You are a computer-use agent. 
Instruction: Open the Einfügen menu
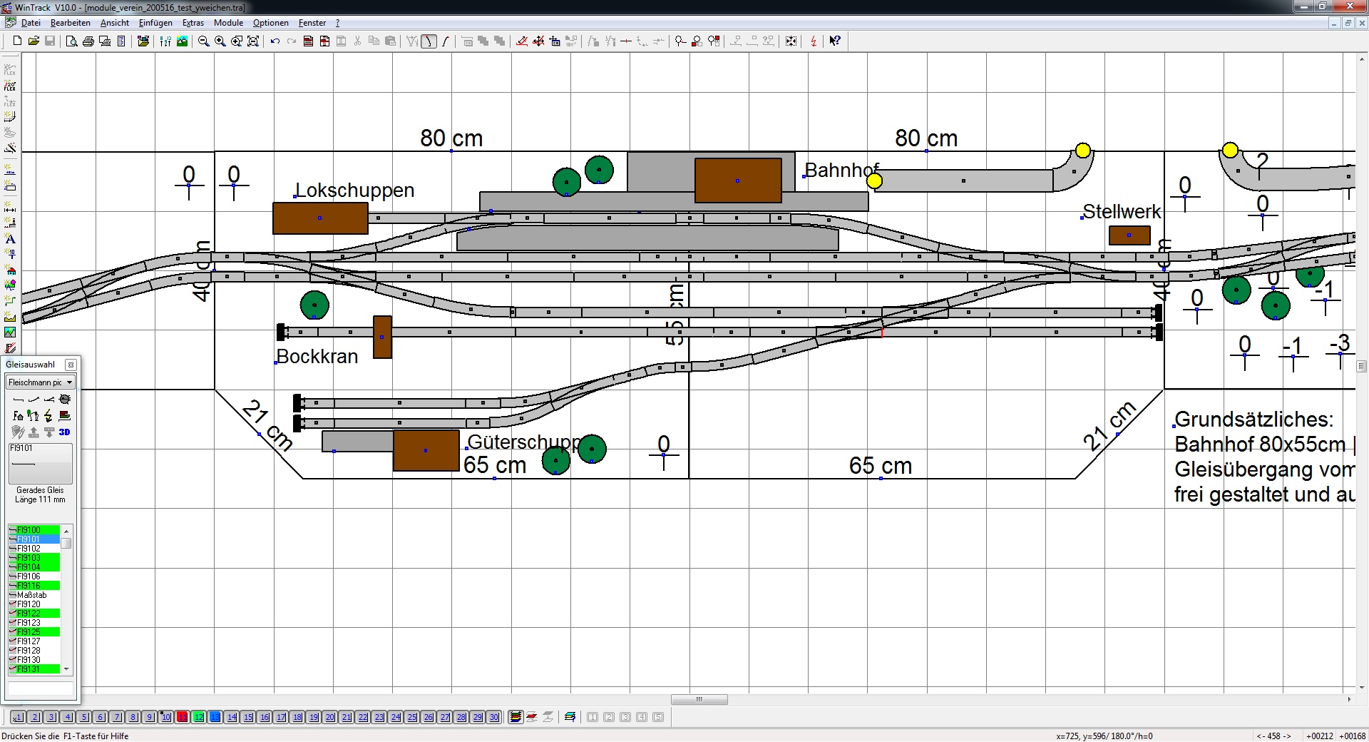(x=155, y=23)
